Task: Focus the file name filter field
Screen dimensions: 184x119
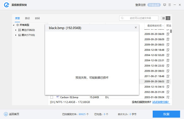Action: coord(139,18)
